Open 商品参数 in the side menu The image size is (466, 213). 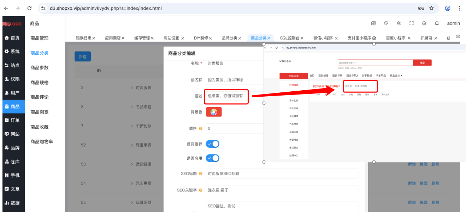[x=40, y=68]
